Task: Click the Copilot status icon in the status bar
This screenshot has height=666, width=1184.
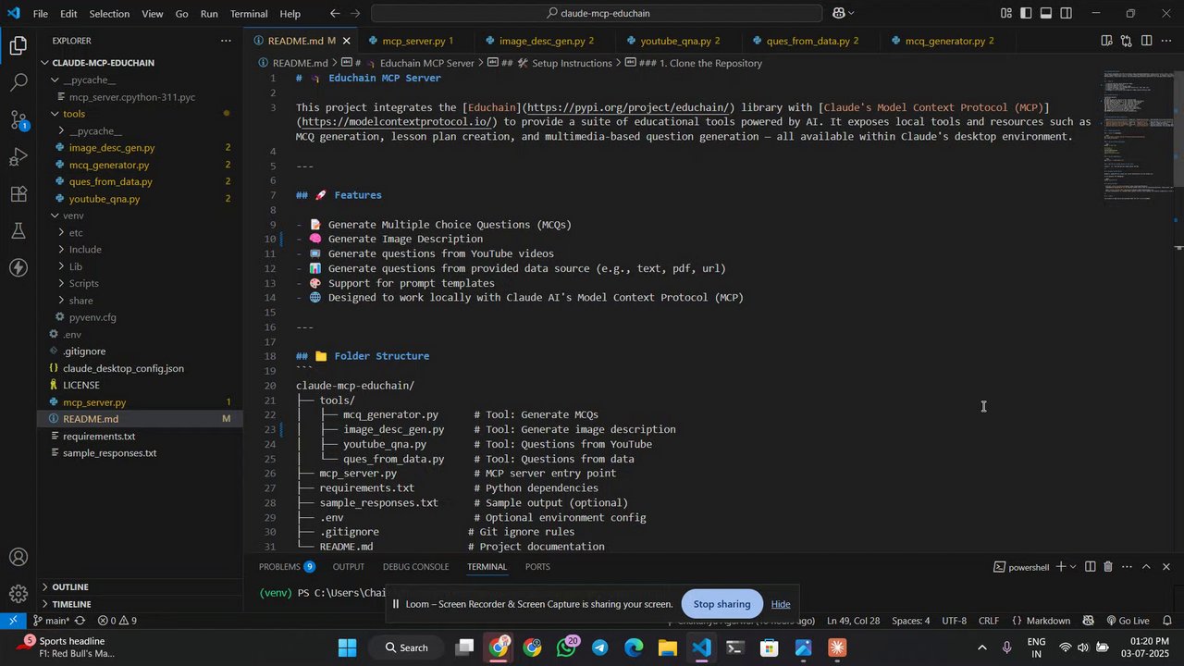Action: point(1088,621)
